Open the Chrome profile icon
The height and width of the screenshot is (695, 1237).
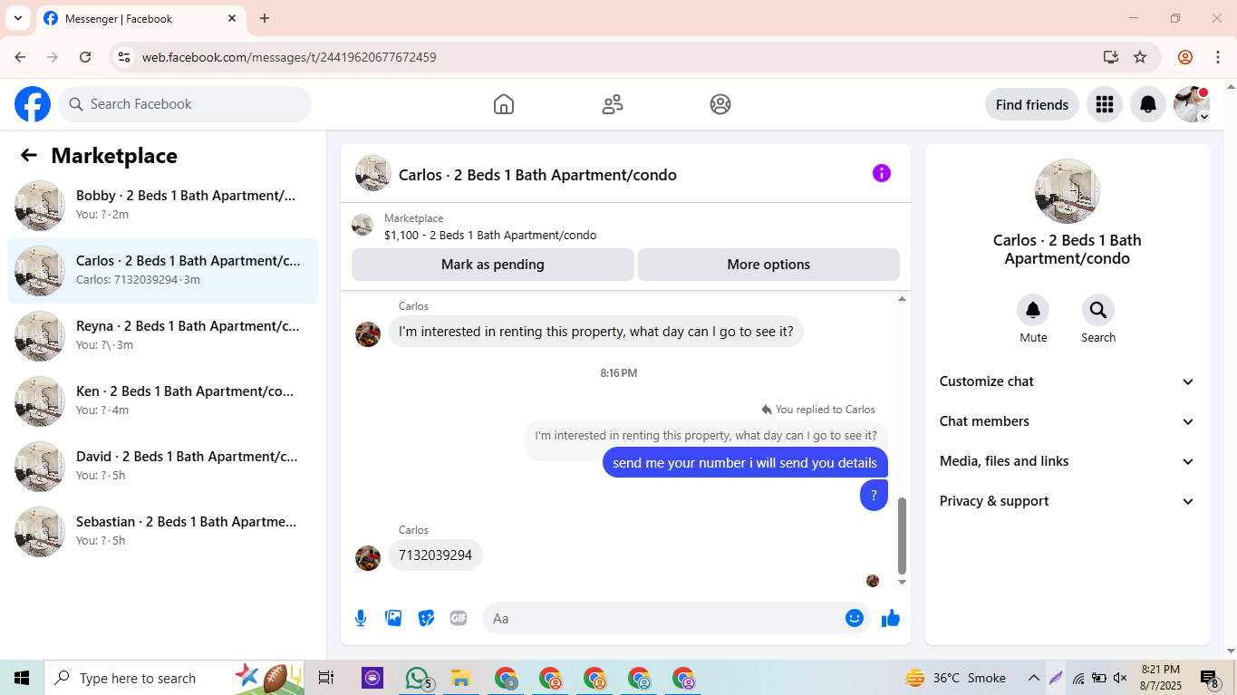[x=1185, y=57]
